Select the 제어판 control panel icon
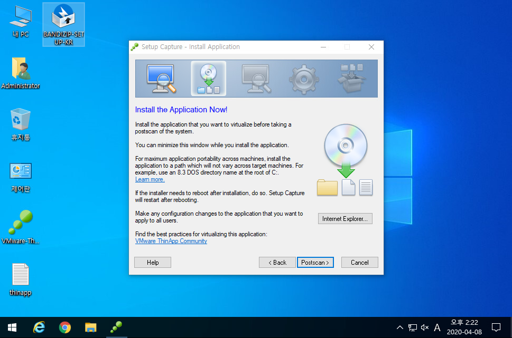Image resolution: width=512 pixels, height=338 pixels. (x=20, y=177)
